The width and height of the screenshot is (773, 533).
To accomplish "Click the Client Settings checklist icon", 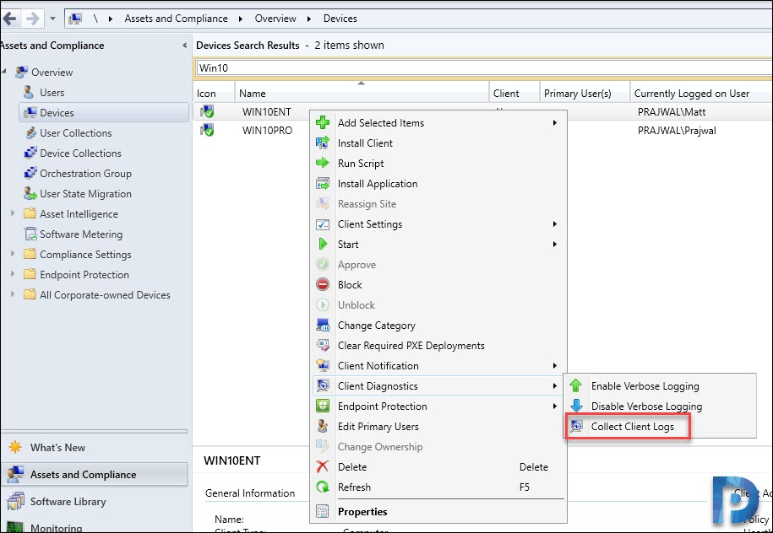I will pyautogui.click(x=323, y=224).
